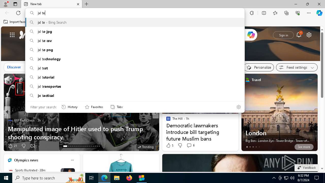
Task: Select the 'jxl technology' suggestion
Action: 135,59
